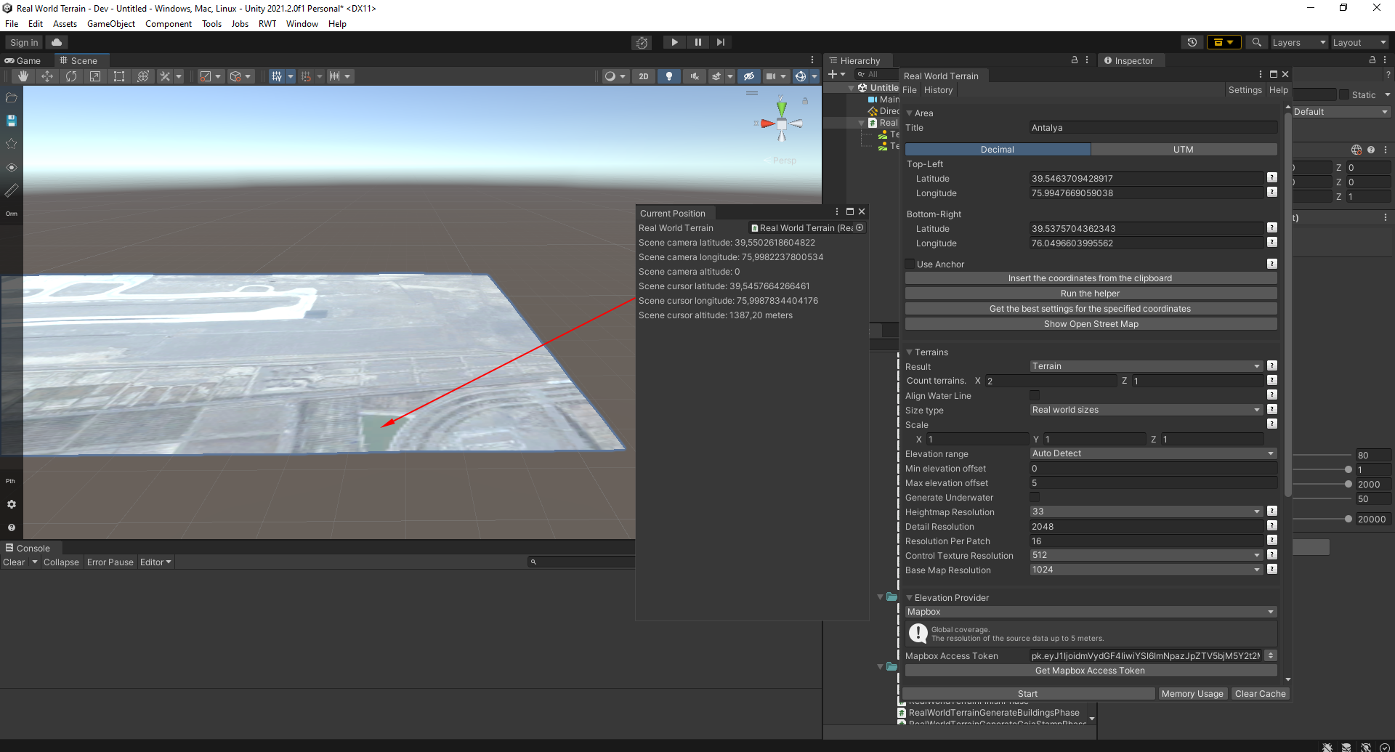
Task: Open the Layout dropdown
Action: pos(1359,42)
